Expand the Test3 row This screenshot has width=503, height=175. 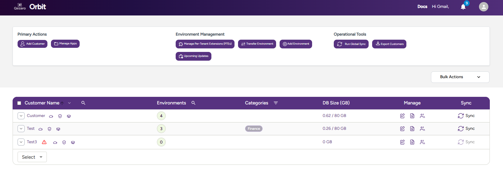point(21,142)
